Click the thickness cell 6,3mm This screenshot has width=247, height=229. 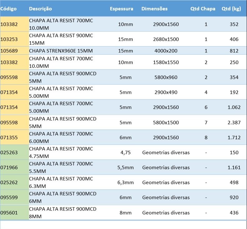(125, 183)
